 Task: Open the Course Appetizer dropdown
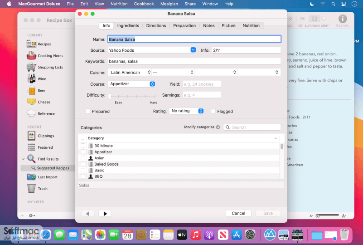(131, 84)
